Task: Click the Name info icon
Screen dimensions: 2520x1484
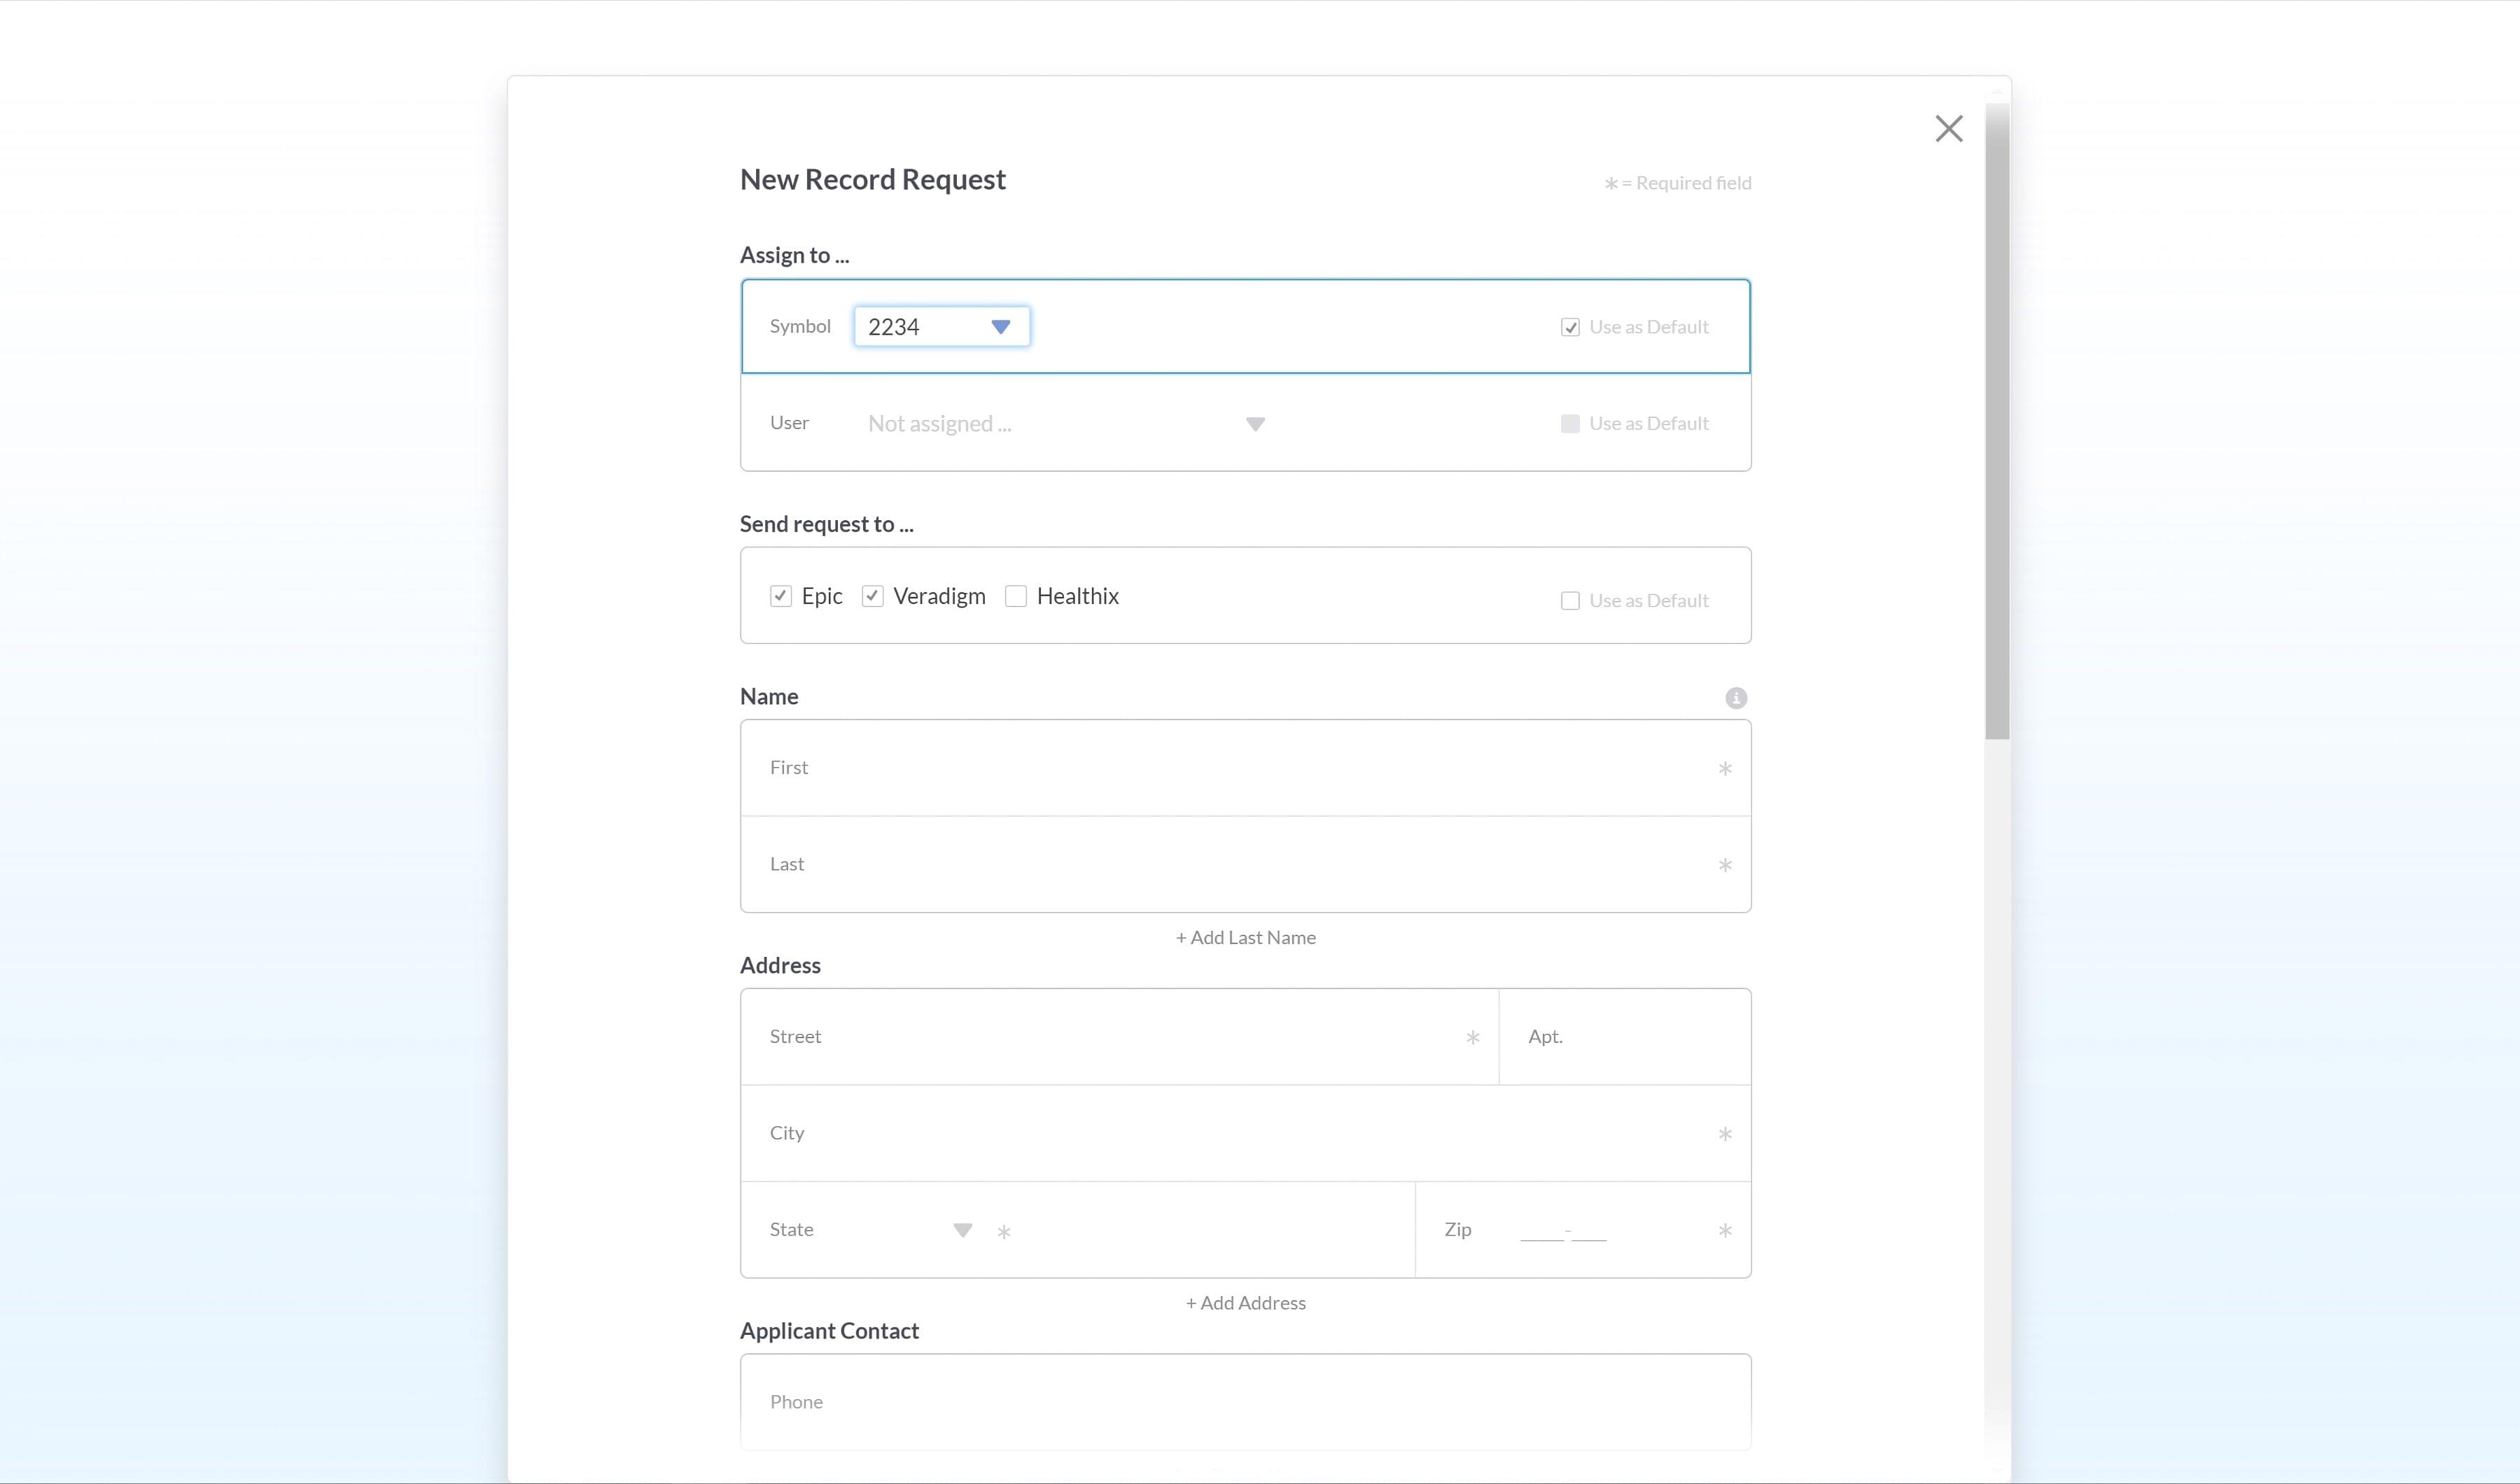Action: tap(1735, 698)
